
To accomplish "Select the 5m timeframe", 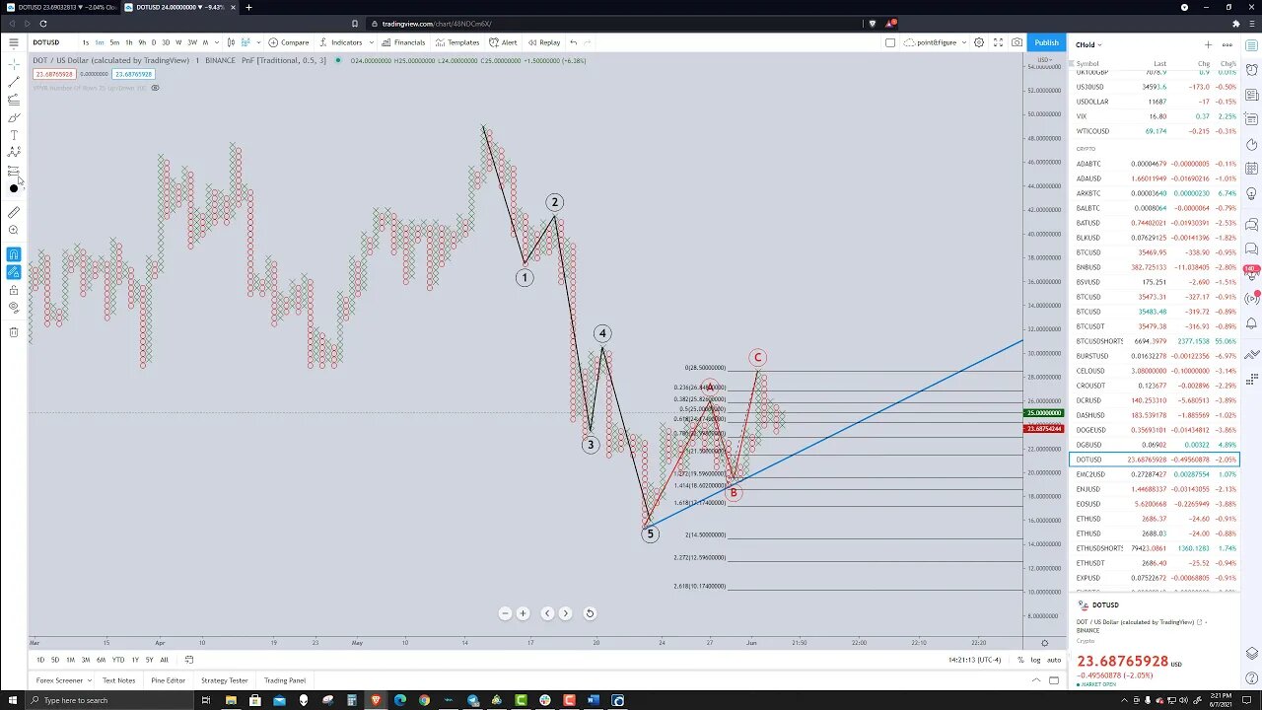I will tap(114, 42).
